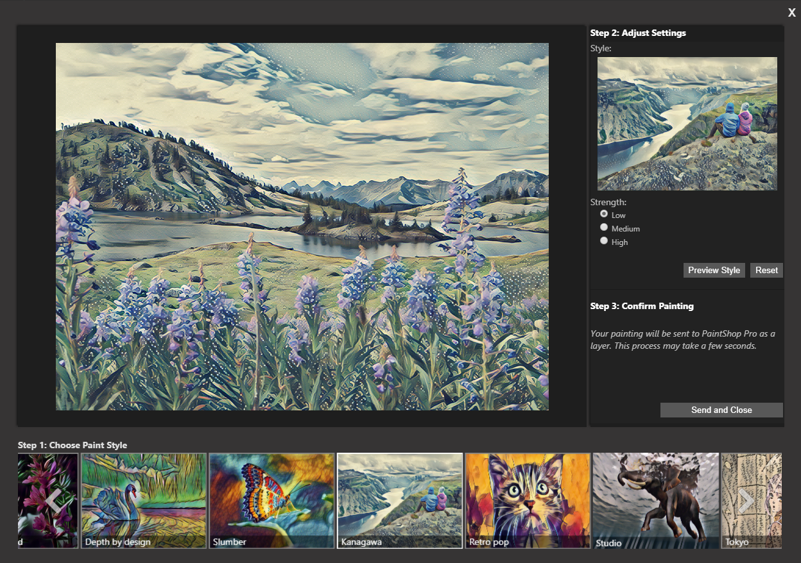
Task: Show more paint styles with the right arrow
Action: pos(746,501)
